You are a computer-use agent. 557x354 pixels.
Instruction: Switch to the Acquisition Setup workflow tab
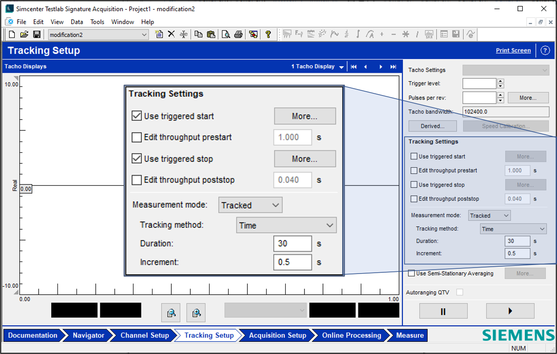pyautogui.click(x=277, y=336)
